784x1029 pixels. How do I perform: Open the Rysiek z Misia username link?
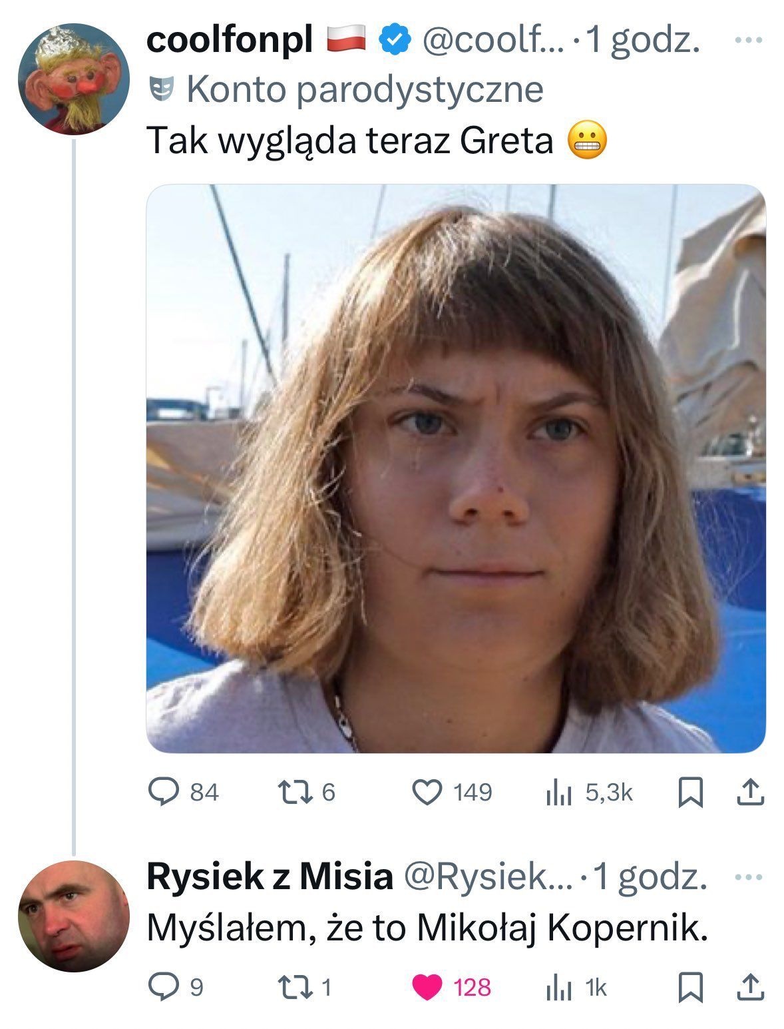click(x=270, y=876)
